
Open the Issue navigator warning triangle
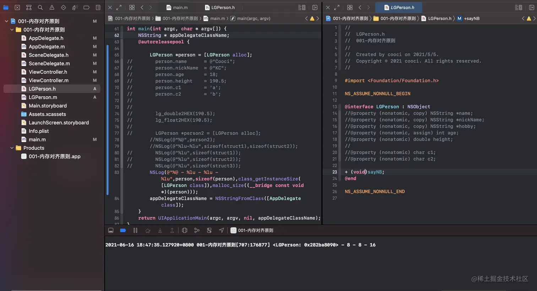[x=52, y=7]
